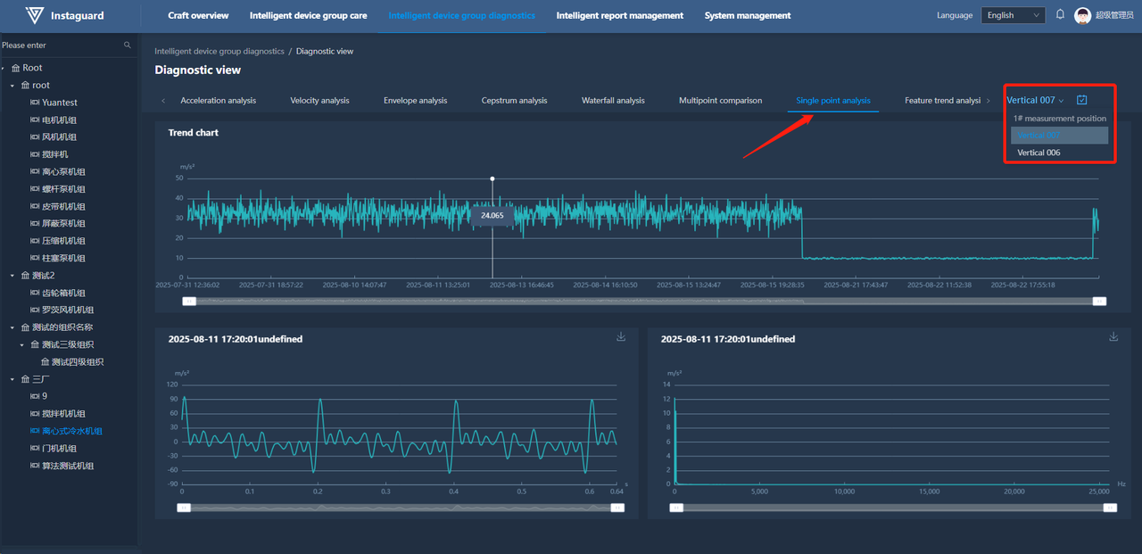Collapse the 三厂 tree node
1142x554 pixels.
[x=12, y=379]
